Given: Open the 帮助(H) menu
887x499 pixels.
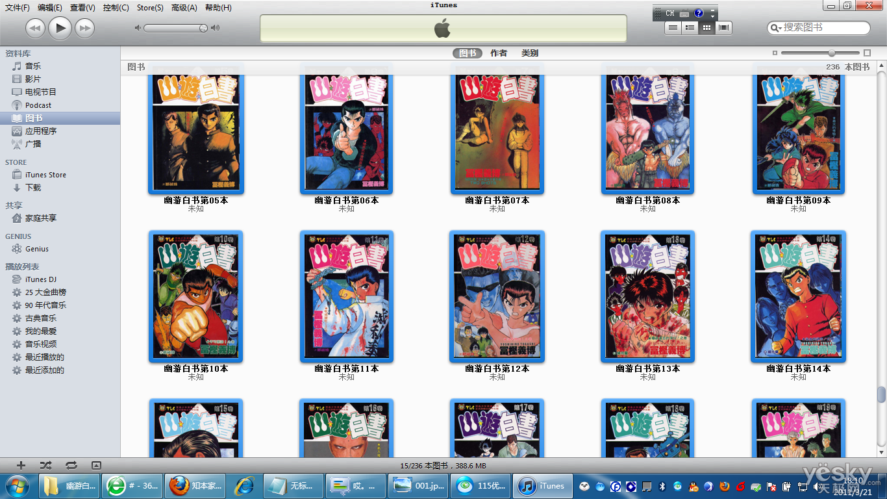Looking at the screenshot, I should pos(218,8).
